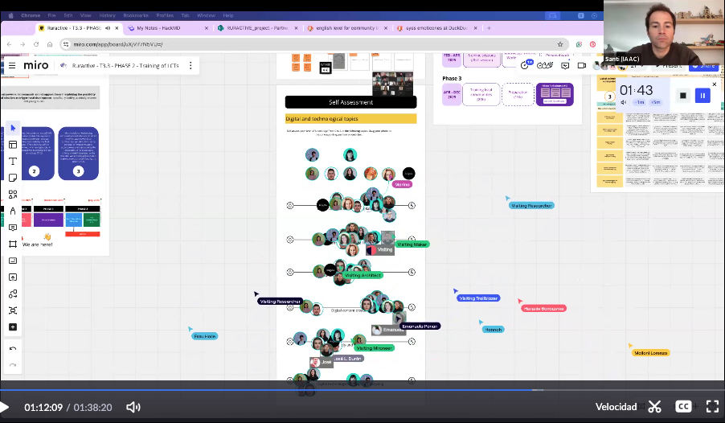Toggle closed captions CC button
725x423 pixels.
point(683,407)
